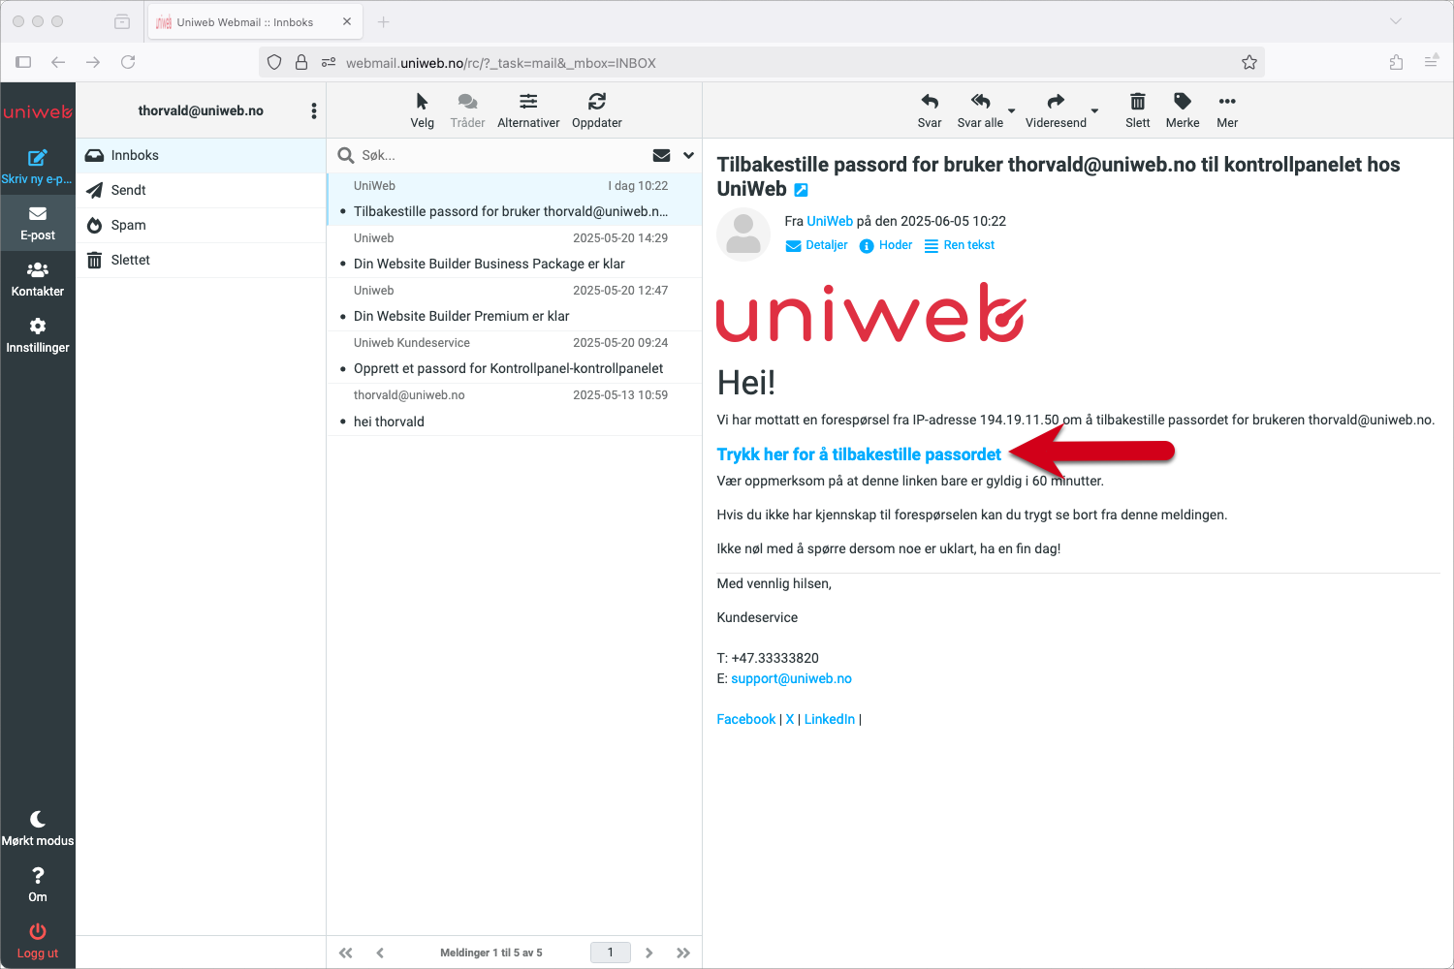Click the browser address bar URL
This screenshot has width=1454, height=969.
point(501,63)
